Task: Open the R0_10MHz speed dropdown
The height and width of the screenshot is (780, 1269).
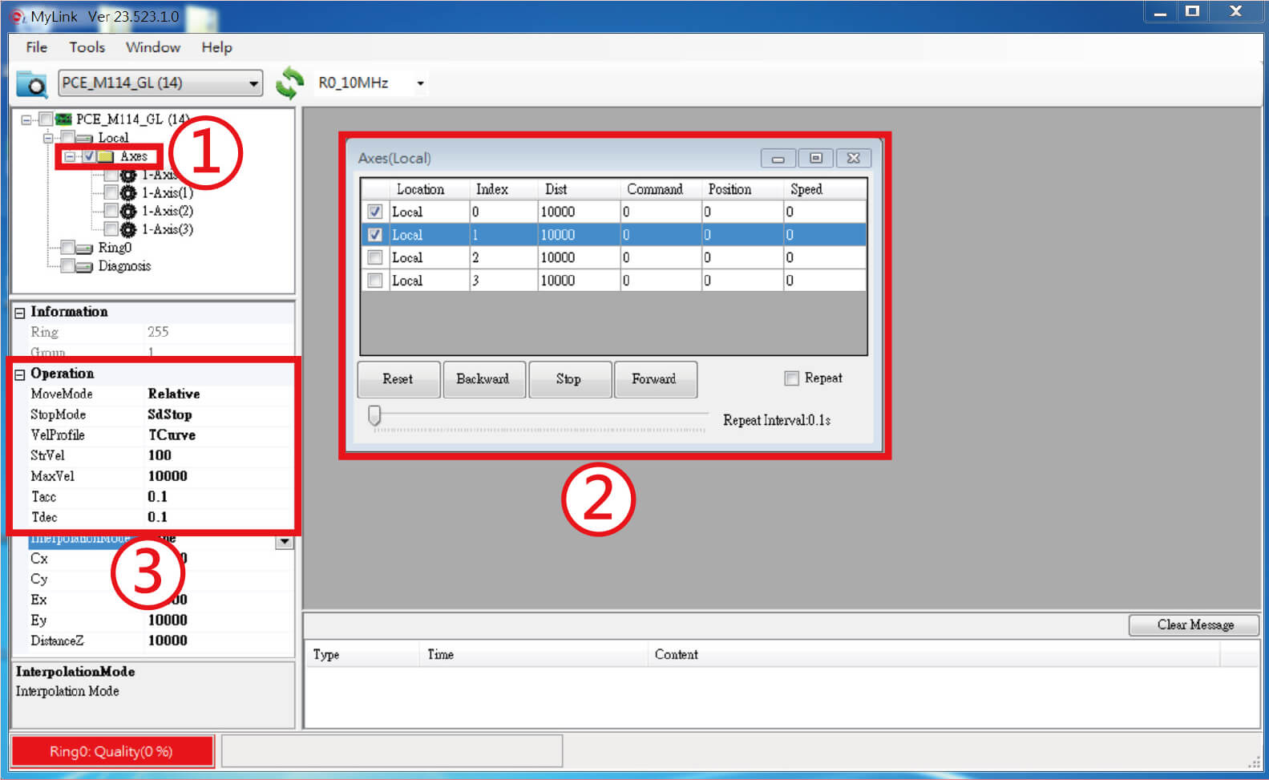Action: click(x=420, y=83)
